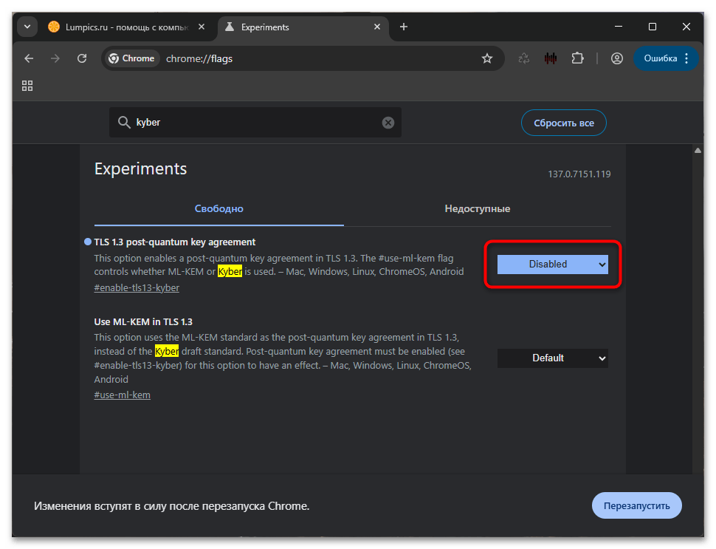
Task: Switch to the Недоступные tab
Action: click(x=477, y=209)
